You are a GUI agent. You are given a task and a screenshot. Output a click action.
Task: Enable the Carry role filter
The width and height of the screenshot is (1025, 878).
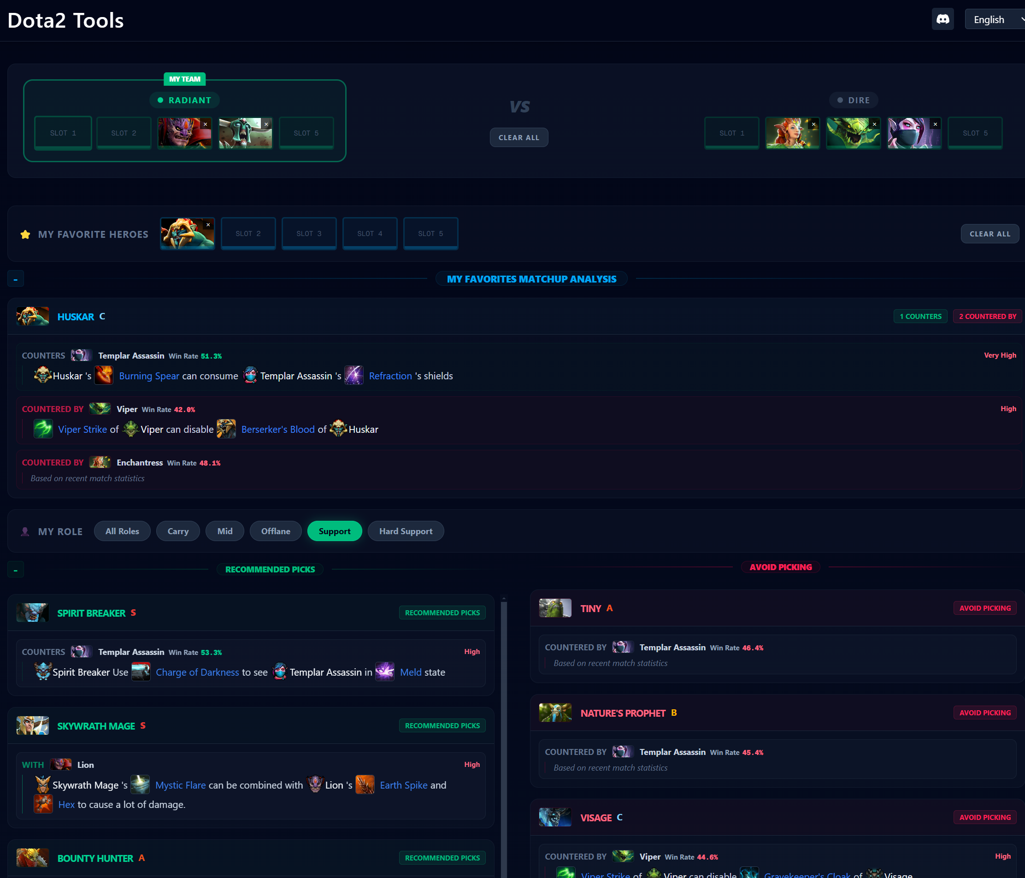(x=177, y=531)
